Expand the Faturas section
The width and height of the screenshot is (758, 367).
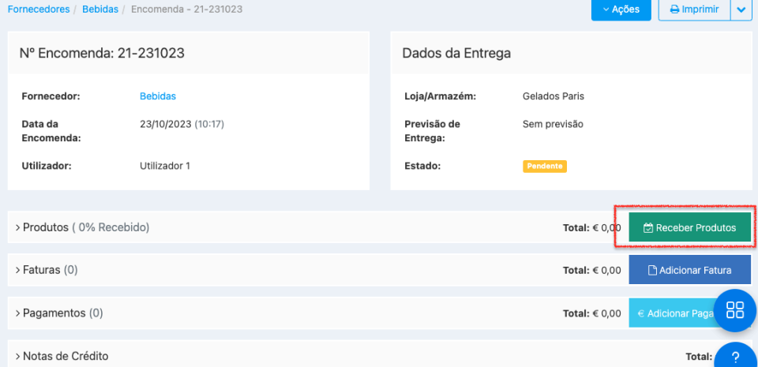click(47, 270)
